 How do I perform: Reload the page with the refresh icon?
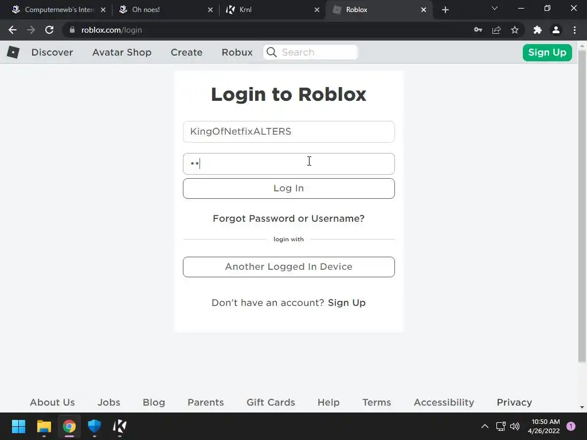[x=49, y=30]
